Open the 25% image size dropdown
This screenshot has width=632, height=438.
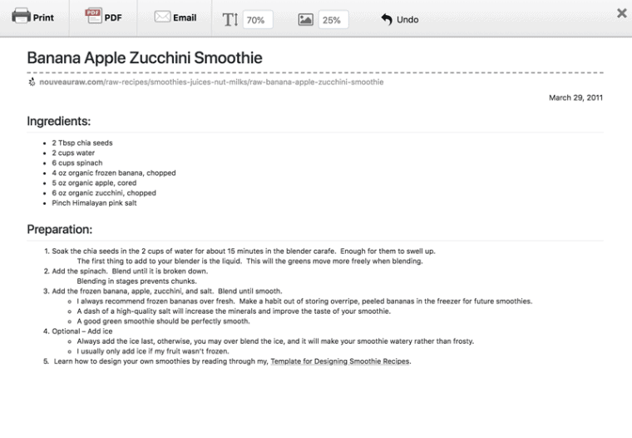point(333,20)
